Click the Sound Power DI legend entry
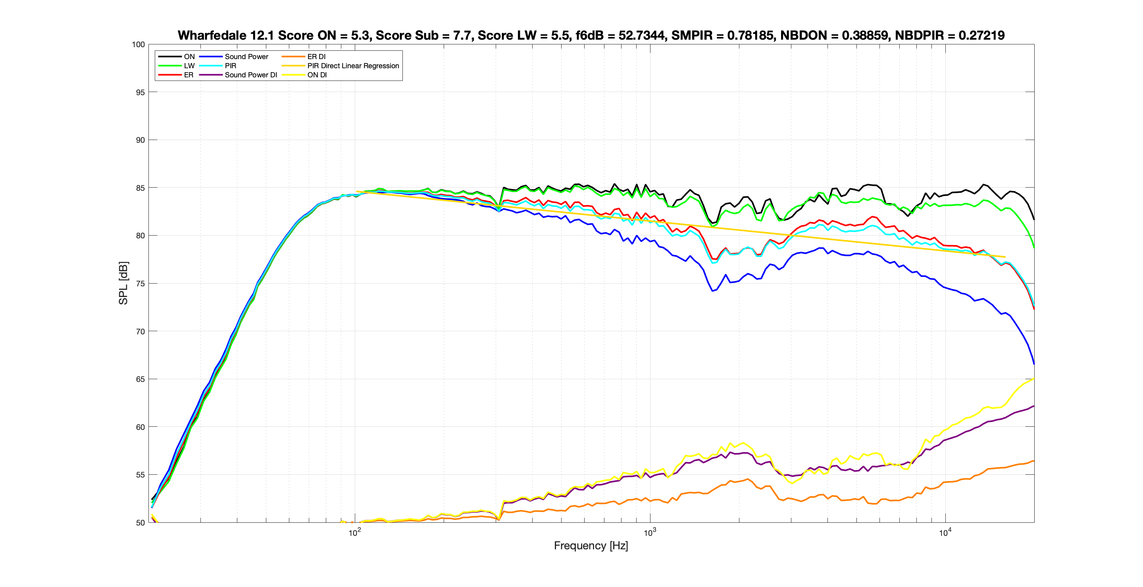The height and width of the screenshot is (587, 1143). [x=238, y=75]
